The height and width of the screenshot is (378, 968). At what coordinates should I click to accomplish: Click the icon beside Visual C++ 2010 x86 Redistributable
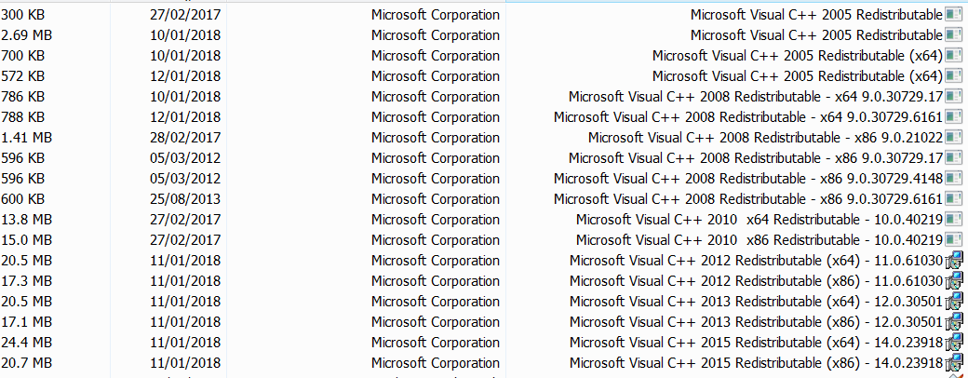(x=954, y=239)
